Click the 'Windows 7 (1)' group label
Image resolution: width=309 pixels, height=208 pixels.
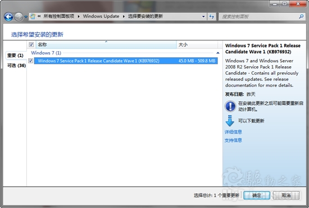(46, 53)
